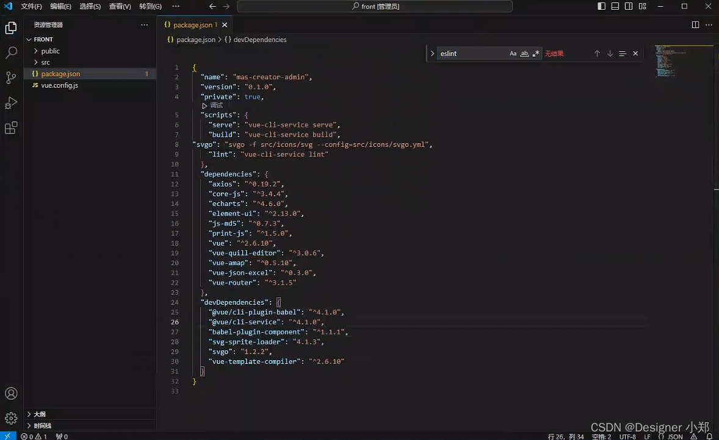Toggle primary side bar layout icon
Screen dimensions: 719x440
(x=602, y=7)
